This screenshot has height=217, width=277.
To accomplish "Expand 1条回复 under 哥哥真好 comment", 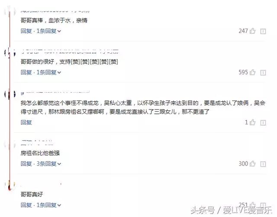I will pyautogui.click(x=48, y=205).
